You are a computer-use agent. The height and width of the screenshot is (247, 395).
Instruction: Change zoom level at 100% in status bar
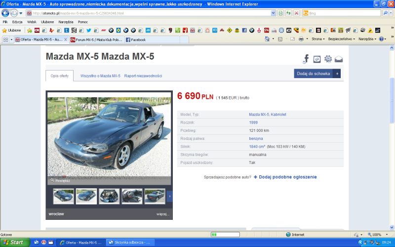tap(378, 235)
